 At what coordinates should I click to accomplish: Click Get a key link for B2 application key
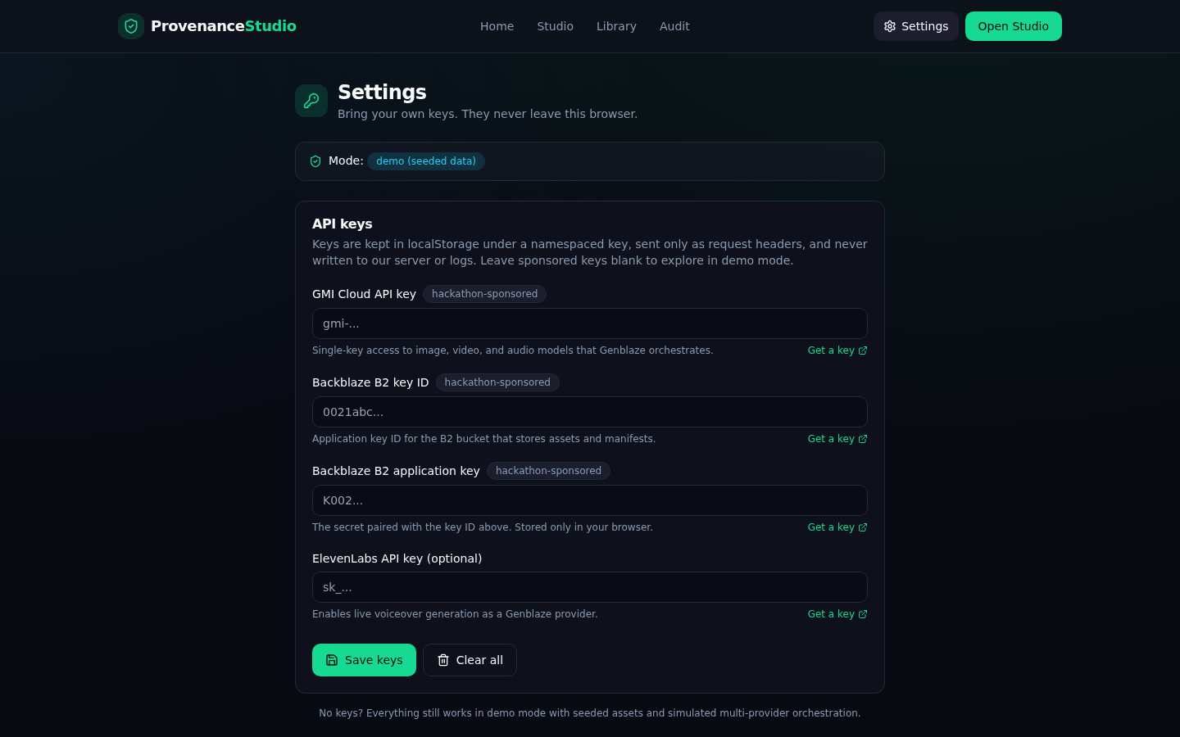point(837,527)
